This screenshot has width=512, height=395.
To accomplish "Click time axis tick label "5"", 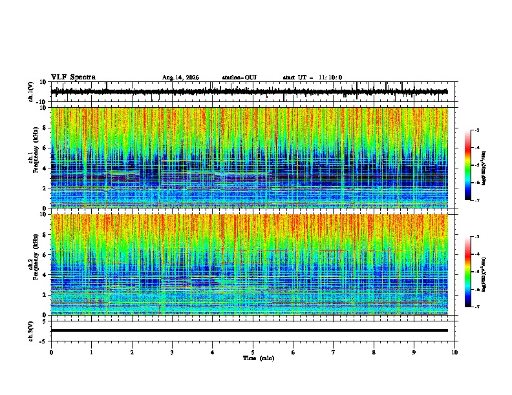I will pos(253,352).
